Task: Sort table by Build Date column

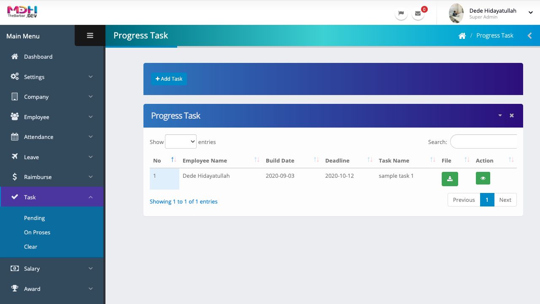Action: 292,160
